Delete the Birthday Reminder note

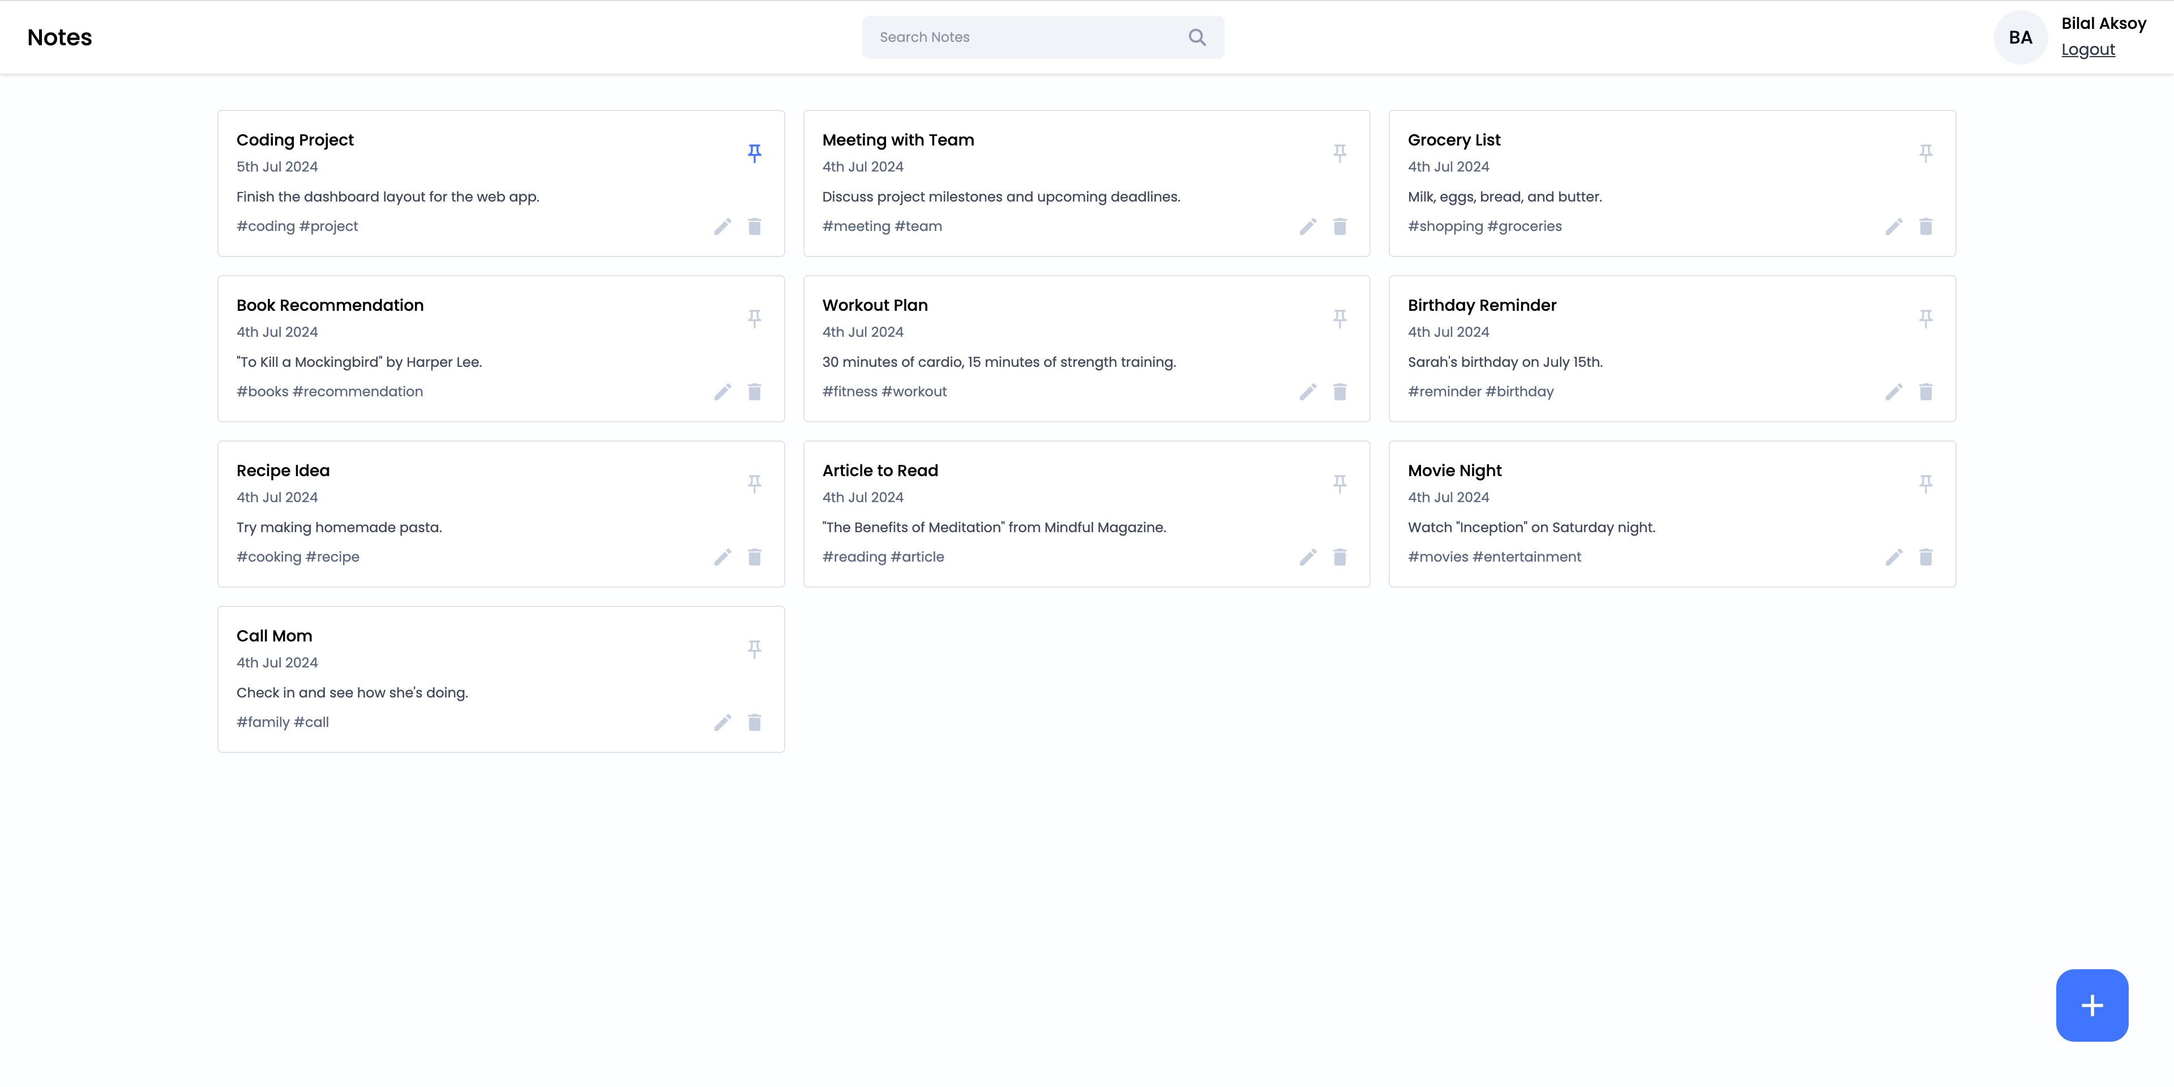click(1925, 392)
